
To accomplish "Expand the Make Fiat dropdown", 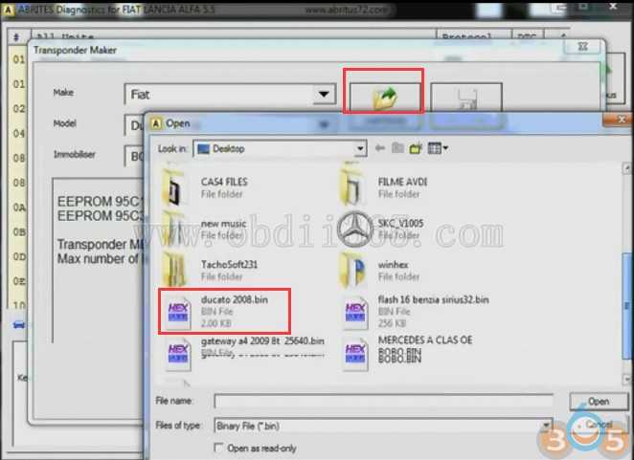I will [x=324, y=94].
